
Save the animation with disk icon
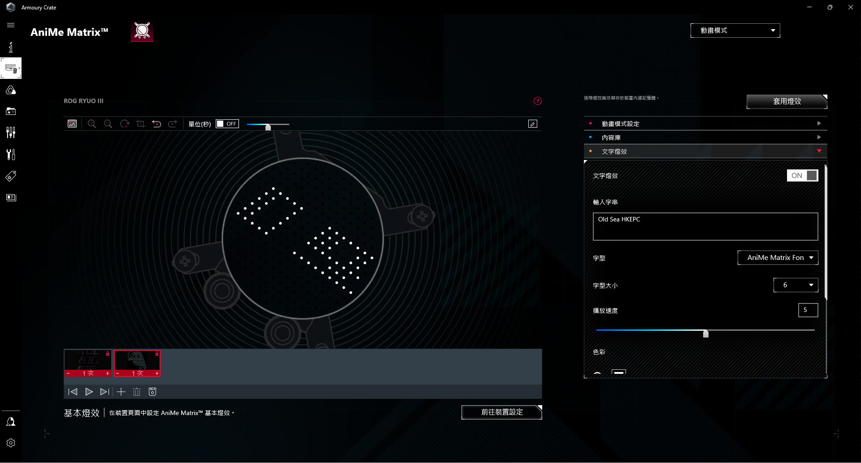point(152,392)
